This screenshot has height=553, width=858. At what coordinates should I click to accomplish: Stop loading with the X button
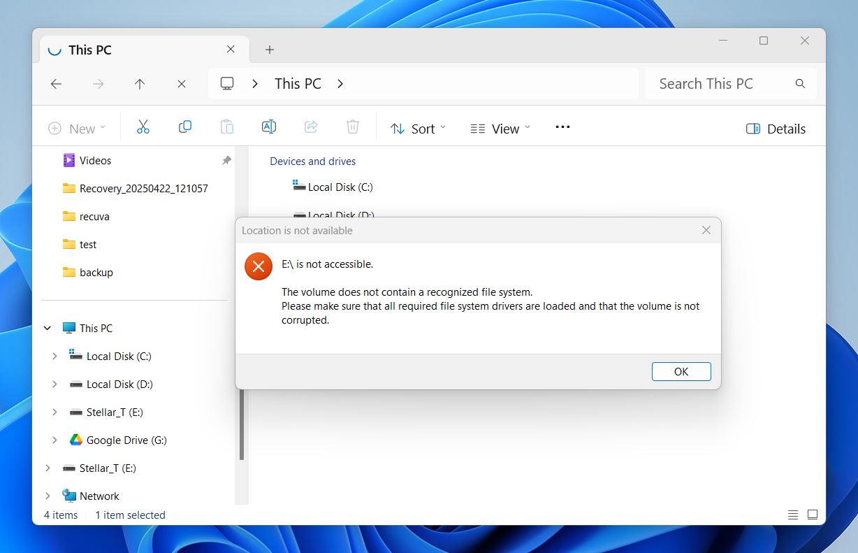point(182,84)
